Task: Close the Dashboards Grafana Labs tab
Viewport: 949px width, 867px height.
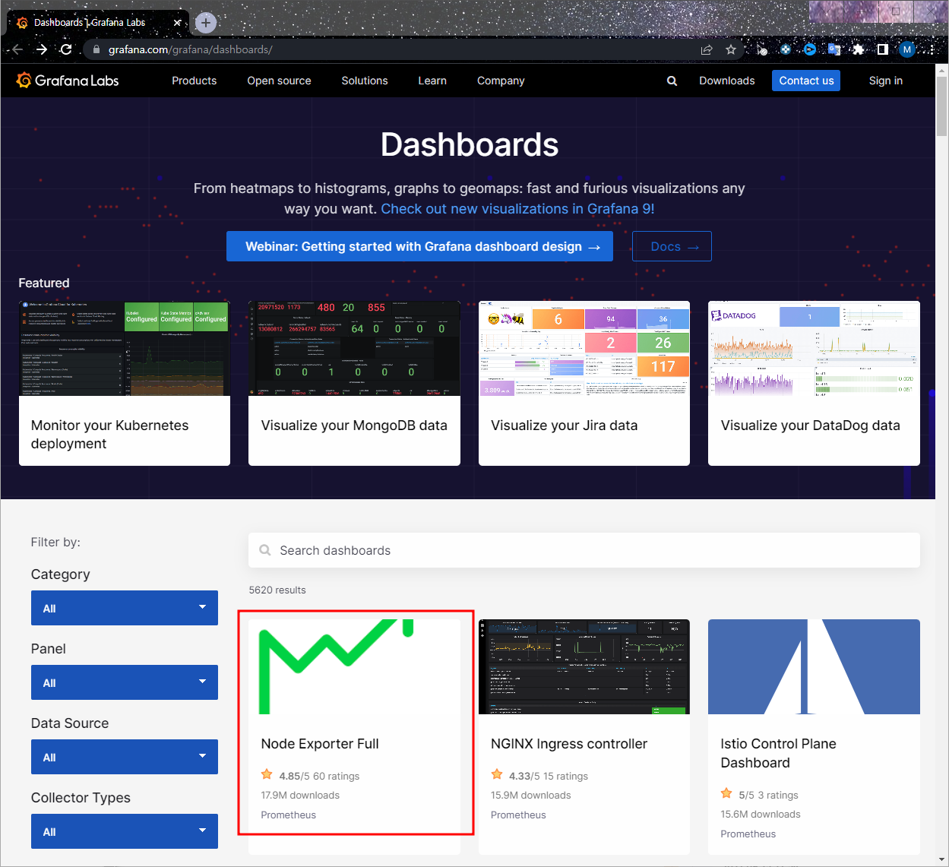Action: pyautogui.click(x=177, y=23)
